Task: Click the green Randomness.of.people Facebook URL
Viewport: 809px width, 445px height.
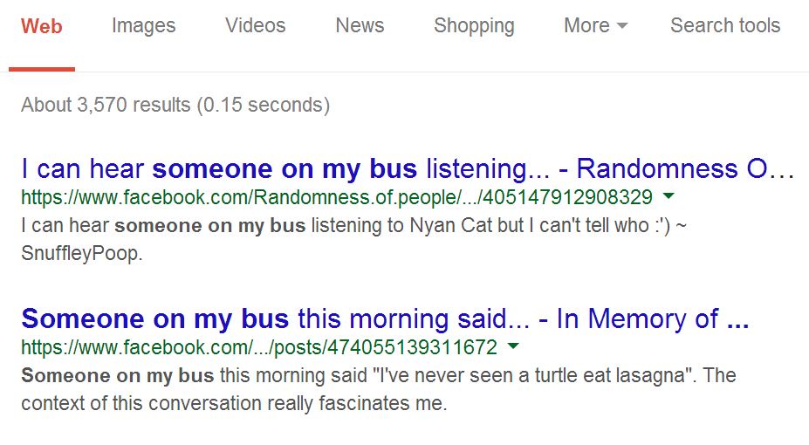Action: click(x=336, y=196)
